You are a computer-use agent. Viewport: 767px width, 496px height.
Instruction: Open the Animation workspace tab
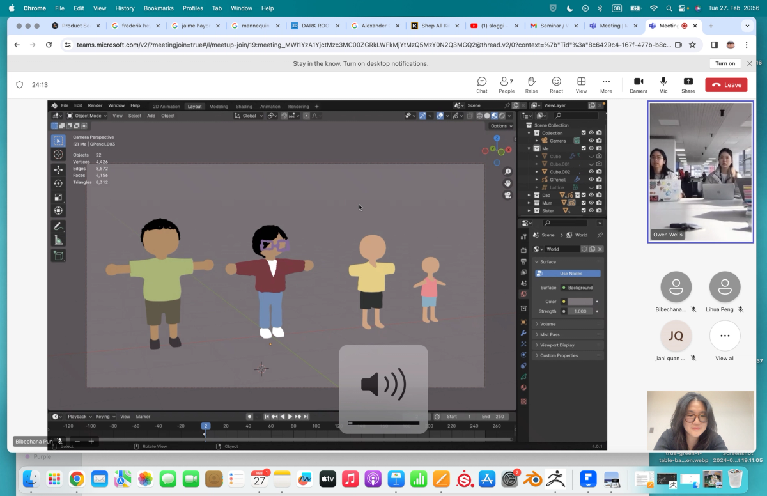tap(270, 106)
